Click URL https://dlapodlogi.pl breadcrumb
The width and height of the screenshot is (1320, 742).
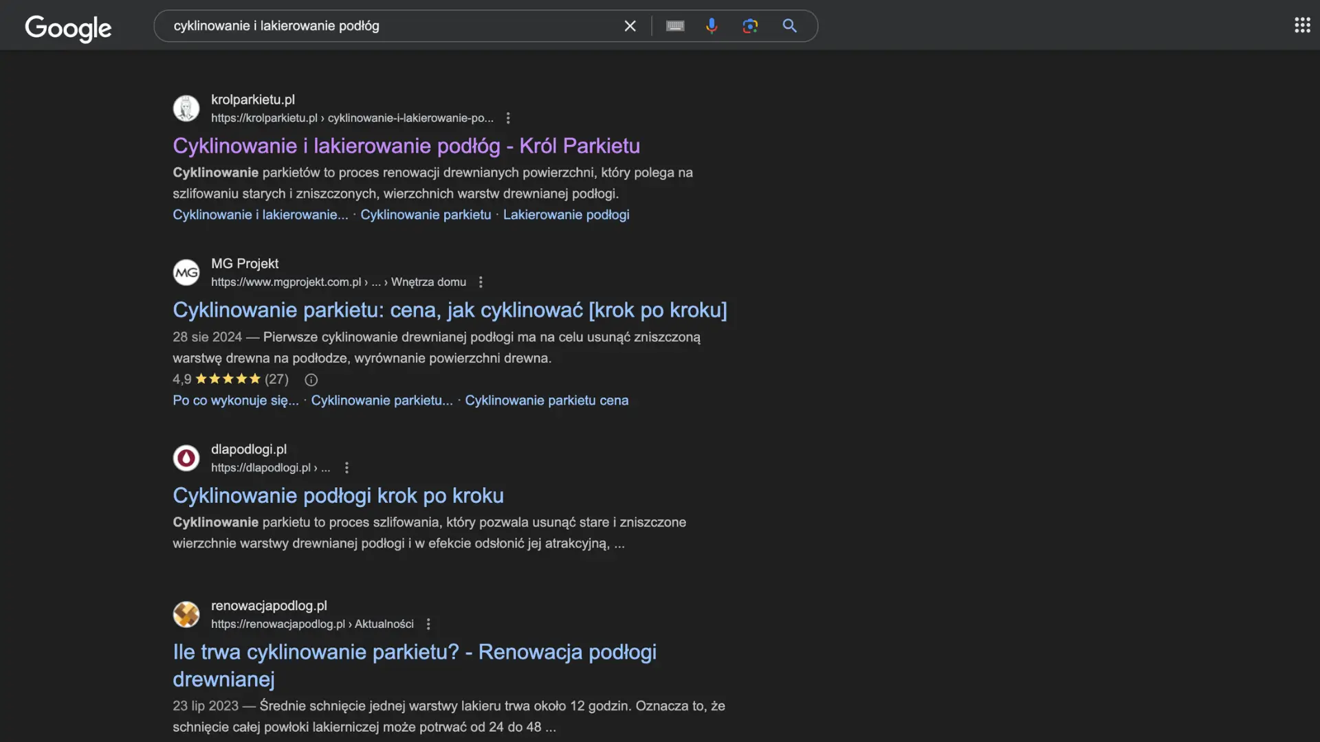pos(270,468)
